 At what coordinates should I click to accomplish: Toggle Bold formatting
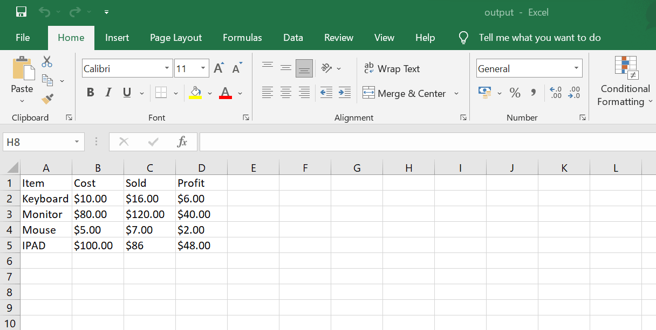point(91,93)
